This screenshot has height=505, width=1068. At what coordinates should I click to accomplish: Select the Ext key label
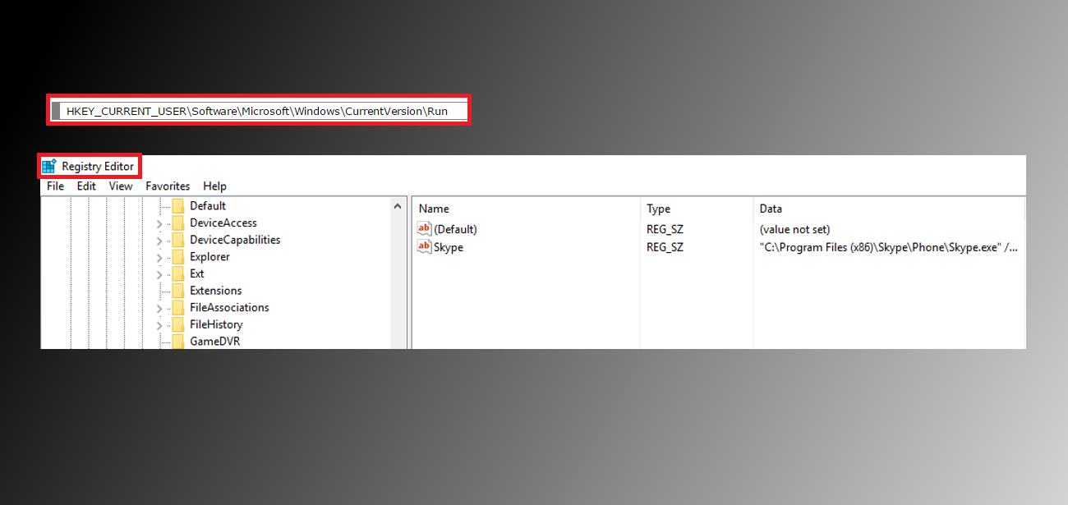click(197, 273)
